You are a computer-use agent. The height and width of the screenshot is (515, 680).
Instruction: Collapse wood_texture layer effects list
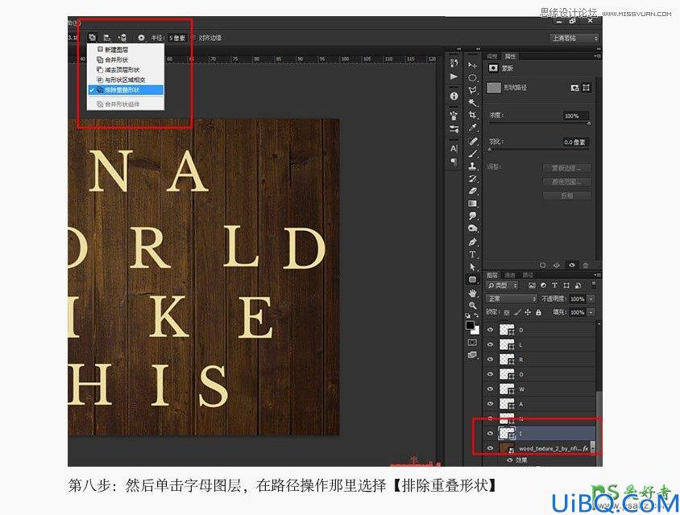592,448
